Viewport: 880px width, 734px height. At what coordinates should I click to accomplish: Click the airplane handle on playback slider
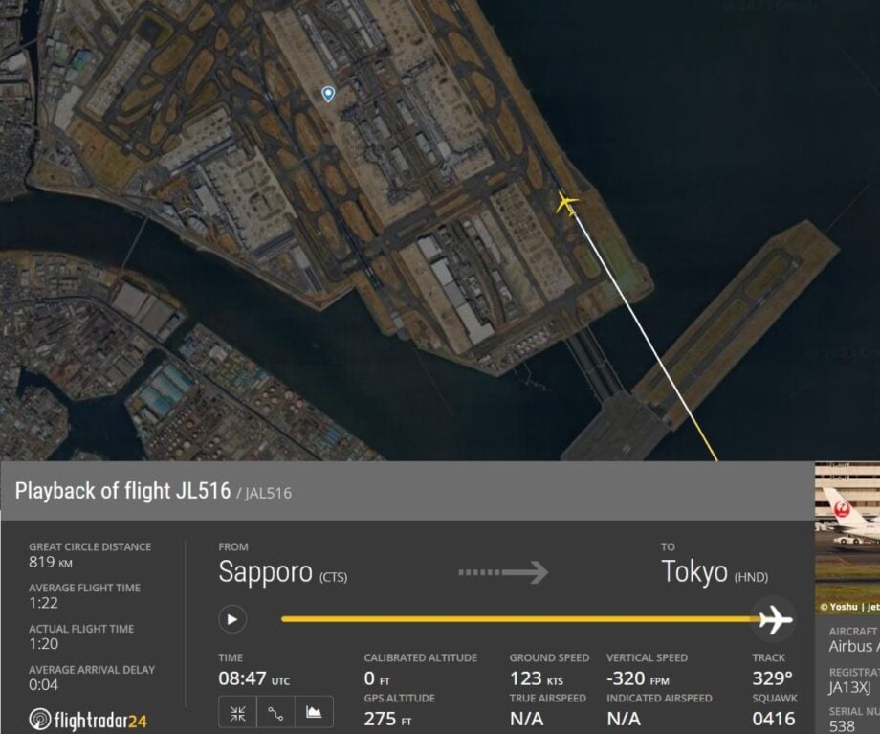(774, 620)
